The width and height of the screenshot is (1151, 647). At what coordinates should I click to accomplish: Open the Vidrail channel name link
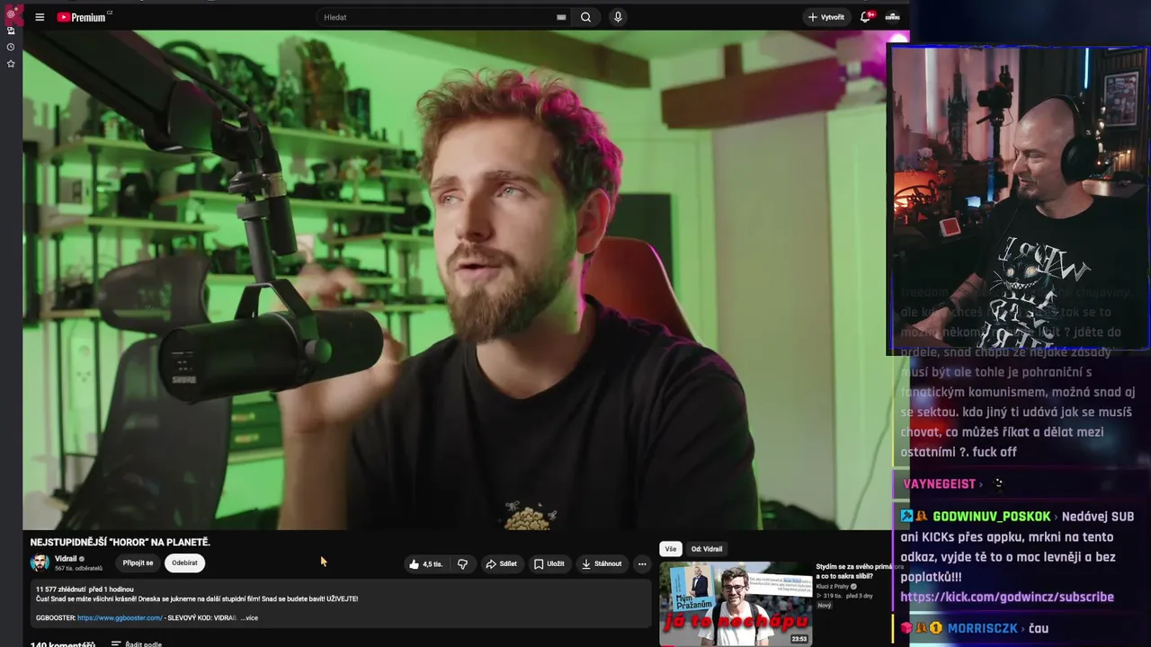tap(66, 559)
